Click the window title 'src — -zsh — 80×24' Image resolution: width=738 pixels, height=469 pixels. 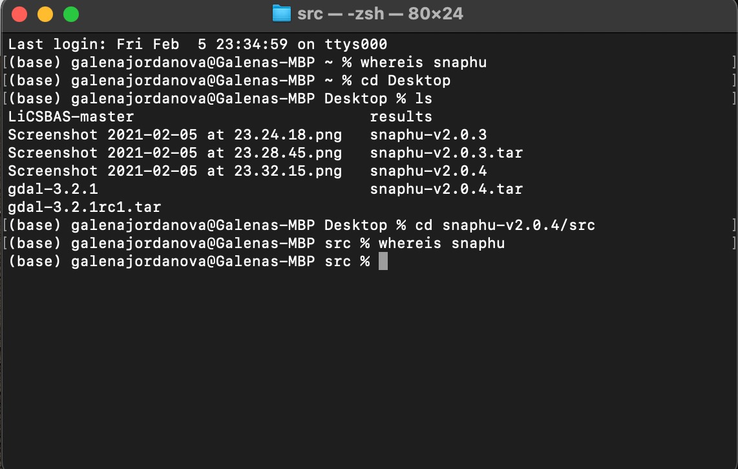380,14
